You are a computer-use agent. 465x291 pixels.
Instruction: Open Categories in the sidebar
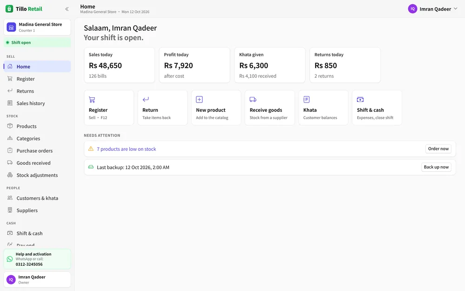pos(37,138)
